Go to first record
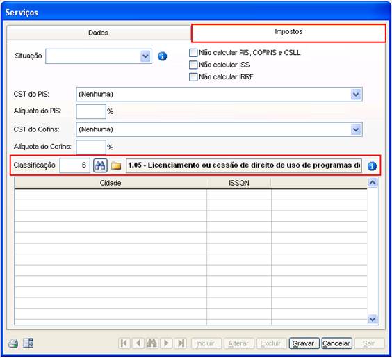392x358 pixels. 124,343
